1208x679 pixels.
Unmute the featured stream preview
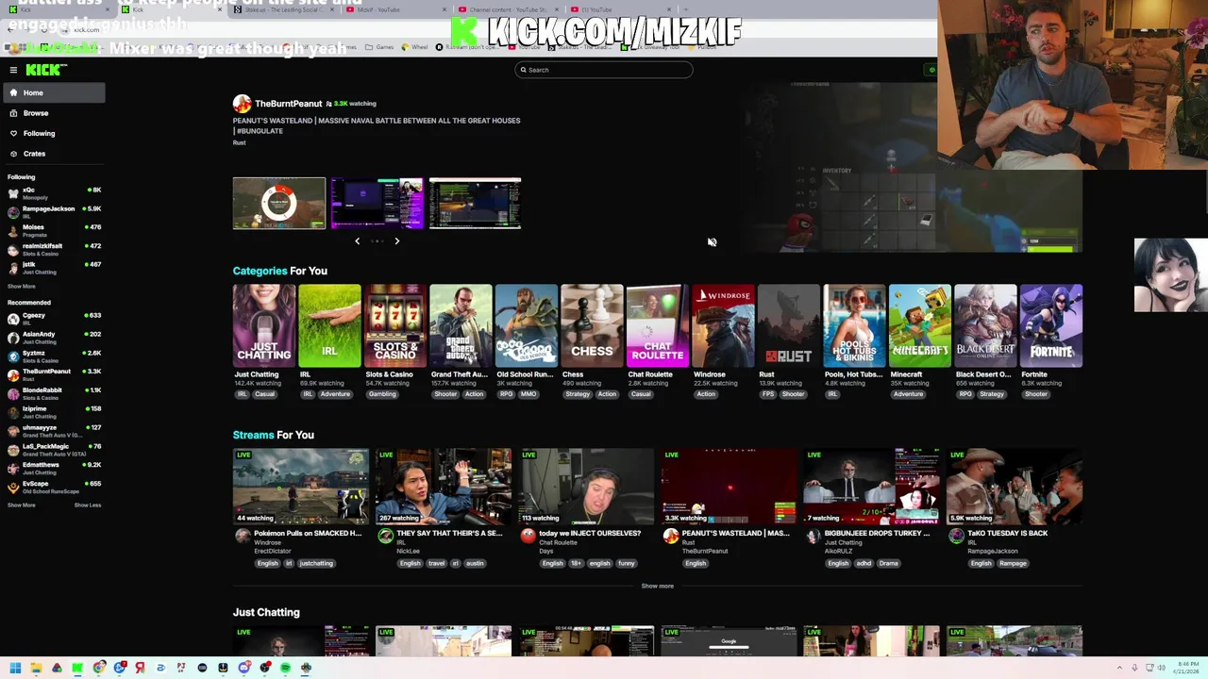[712, 242]
